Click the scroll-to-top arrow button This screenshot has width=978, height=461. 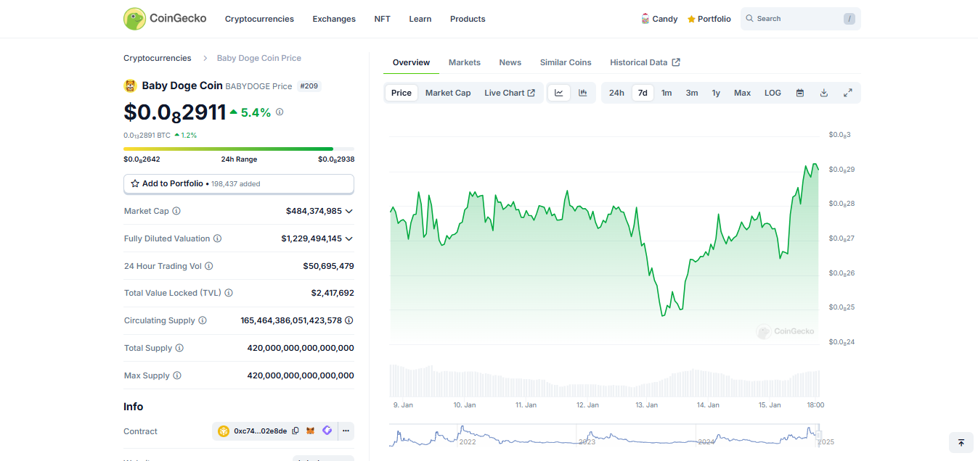[961, 442]
